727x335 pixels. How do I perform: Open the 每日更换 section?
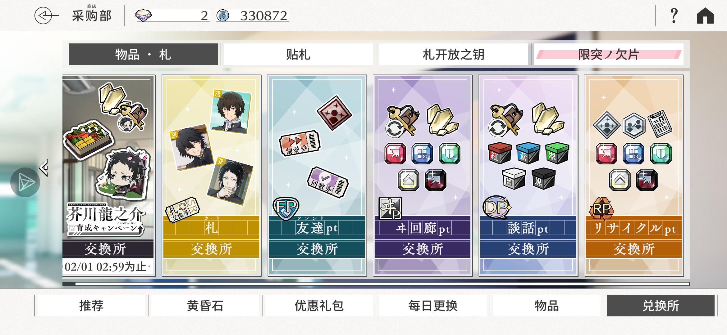point(433,306)
